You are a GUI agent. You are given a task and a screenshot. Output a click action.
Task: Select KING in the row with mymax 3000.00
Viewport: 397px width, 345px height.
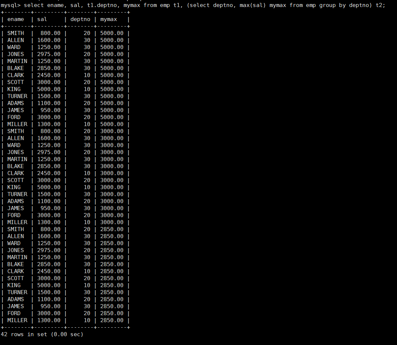click(x=14, y=187)
